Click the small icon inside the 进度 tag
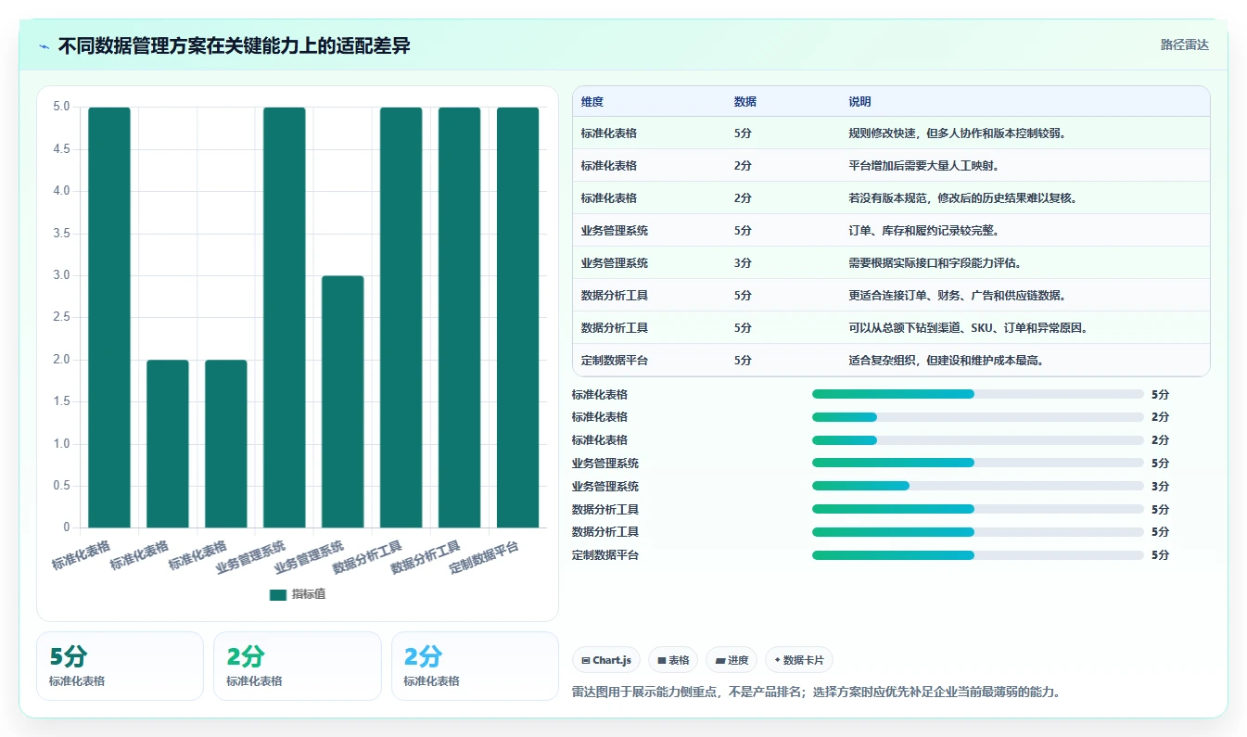The width and height of the screenshot is (1247, 737). [x=720, y=661]
